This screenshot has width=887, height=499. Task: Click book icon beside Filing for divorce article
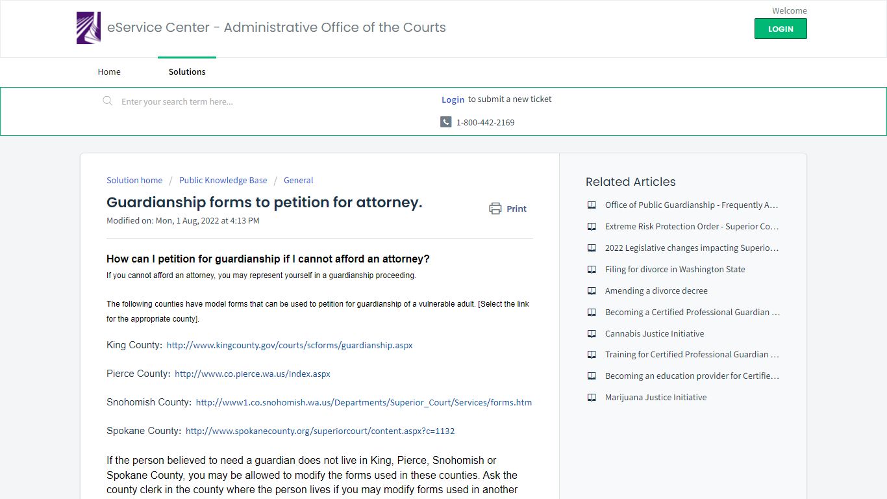(x=592, y=269)
